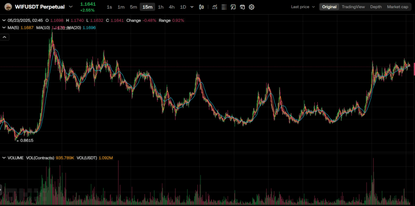This screenshot has height=206, width=415.
Task: Click the VOL(Contracts) 935.789K label
Action: coord(50,158)
